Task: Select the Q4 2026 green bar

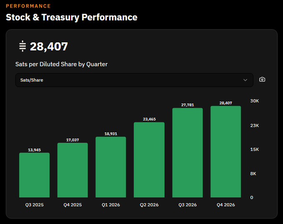Action: [226, 152]
